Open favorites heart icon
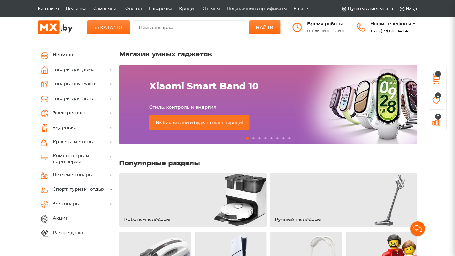455x256 pixels. point(436,100)
